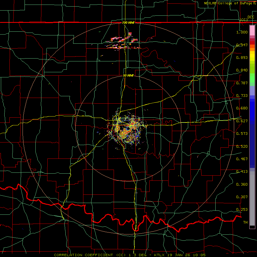Viewport: 257px width, 257px height.
Task: Pick the gray segment of the color bar
Action: click(x=252, y=198)
